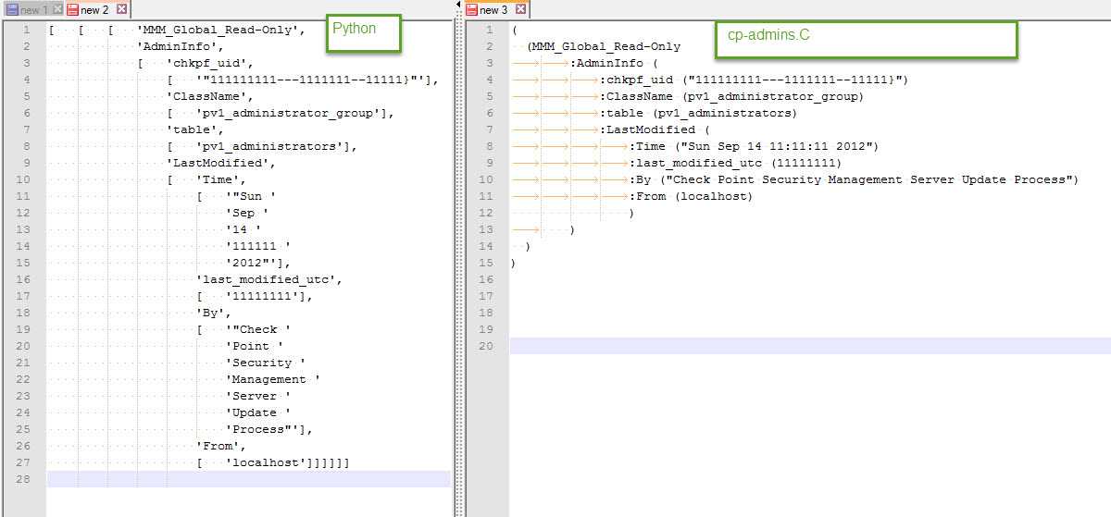
Task: Click the '2012"' string in the left editor
Action: click(x=251, y=263)
